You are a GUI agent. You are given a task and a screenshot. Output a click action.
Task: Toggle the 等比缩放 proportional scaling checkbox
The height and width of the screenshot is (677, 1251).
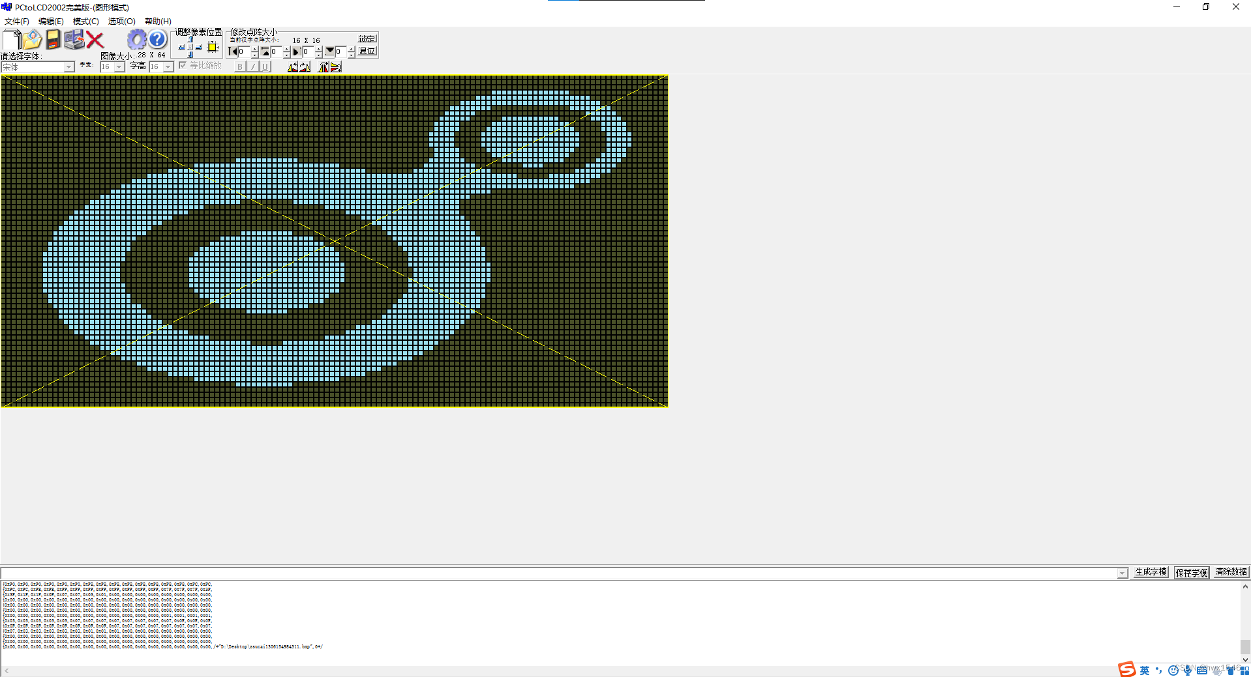pos(183,65)
